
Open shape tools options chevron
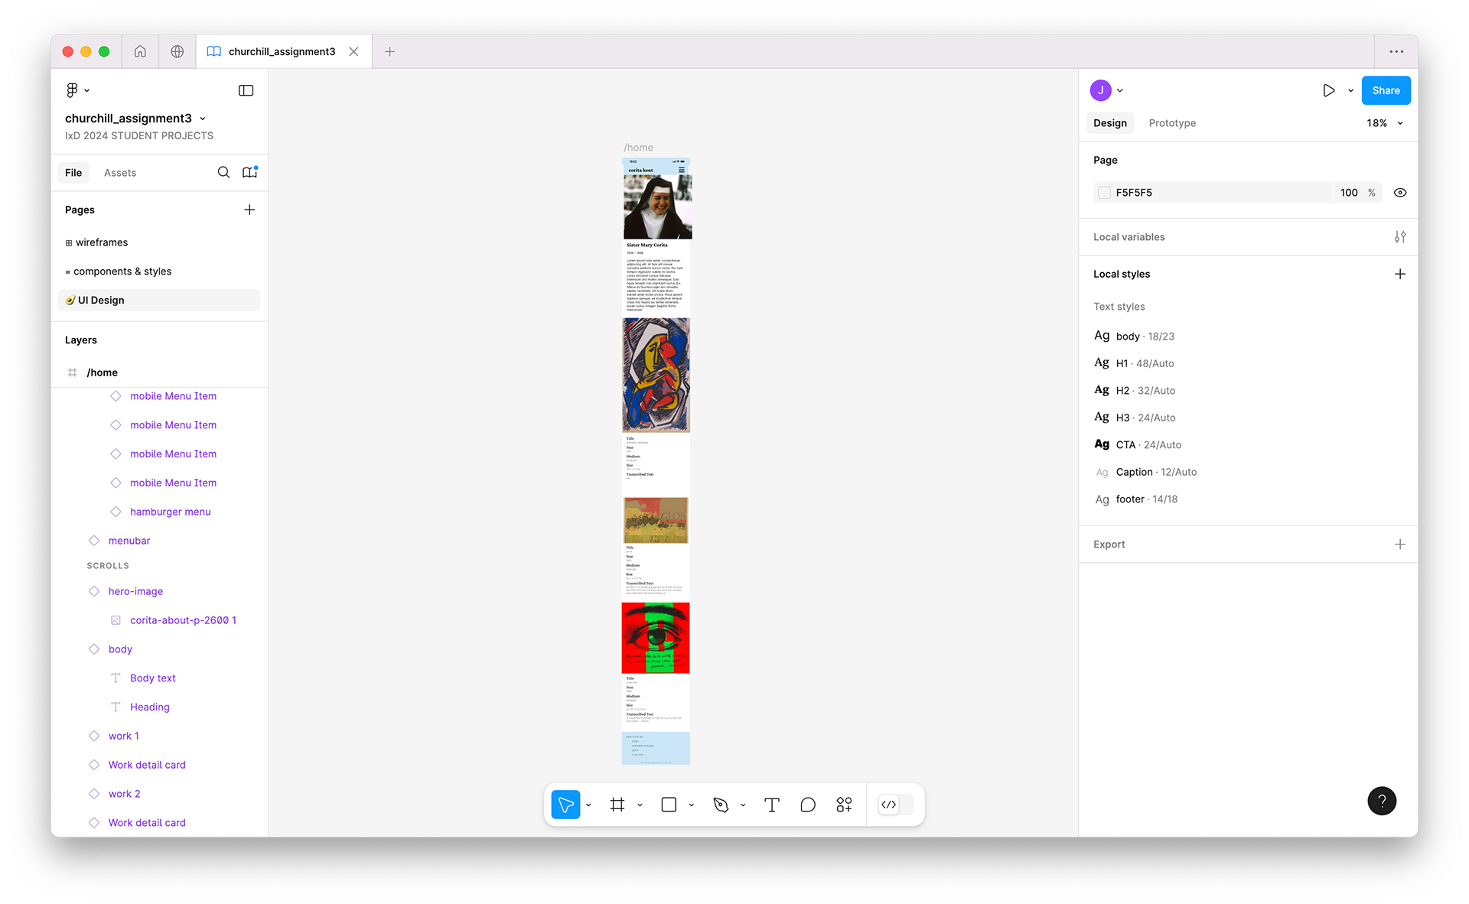691,805
